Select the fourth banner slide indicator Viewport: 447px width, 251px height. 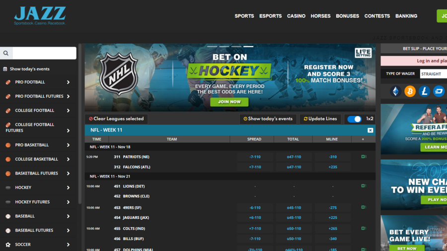tap(248, 46)
